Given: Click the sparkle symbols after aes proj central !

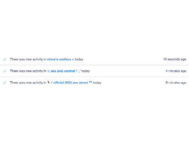Looking at the screenshot, I should pos(79,71).
